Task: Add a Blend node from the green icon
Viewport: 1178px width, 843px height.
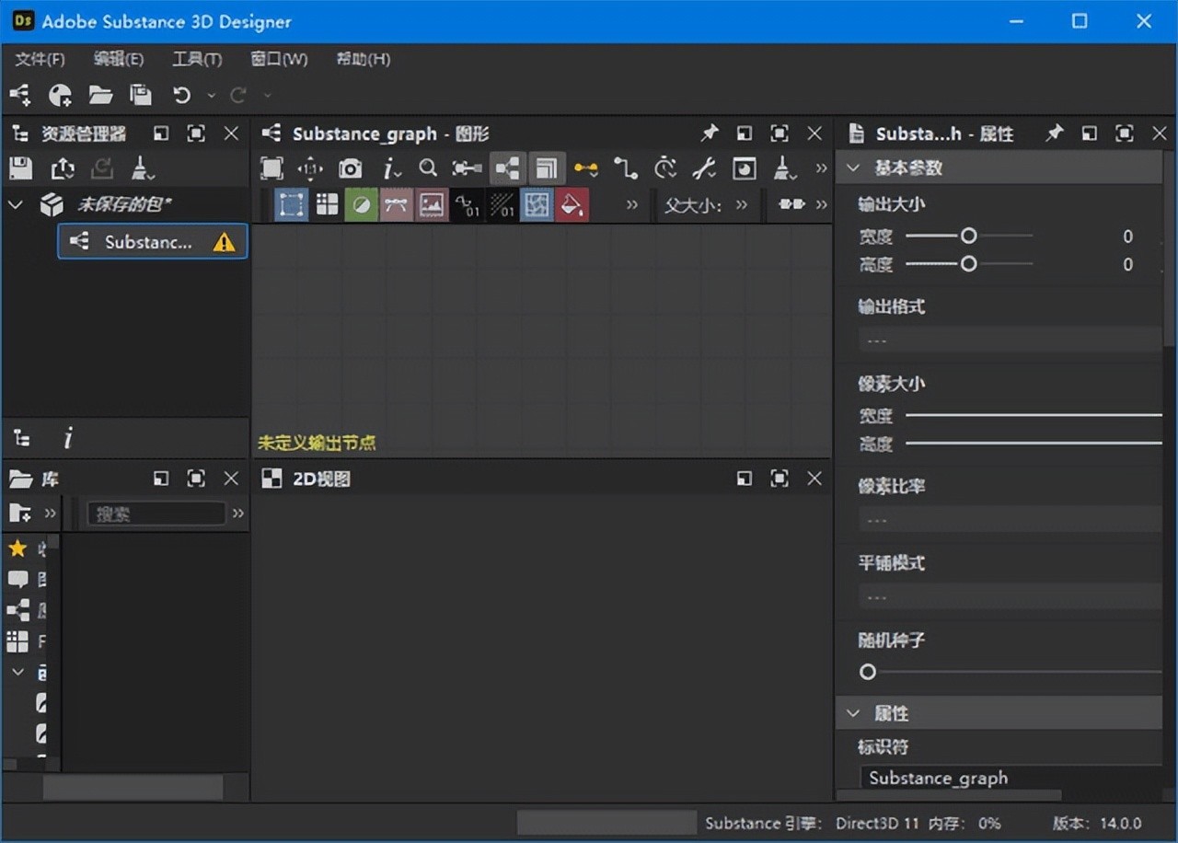Action: coord(361,205)
